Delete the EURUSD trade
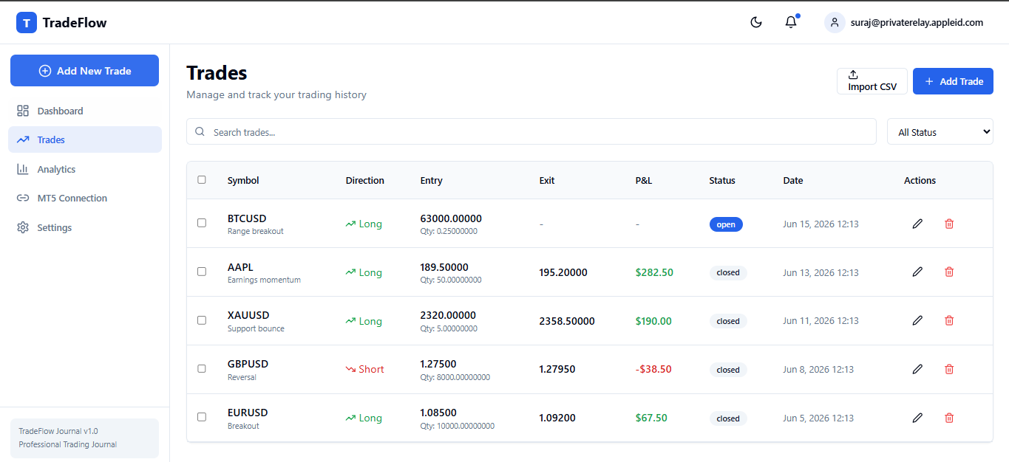 pyautogui.click(x=949, y=418)
